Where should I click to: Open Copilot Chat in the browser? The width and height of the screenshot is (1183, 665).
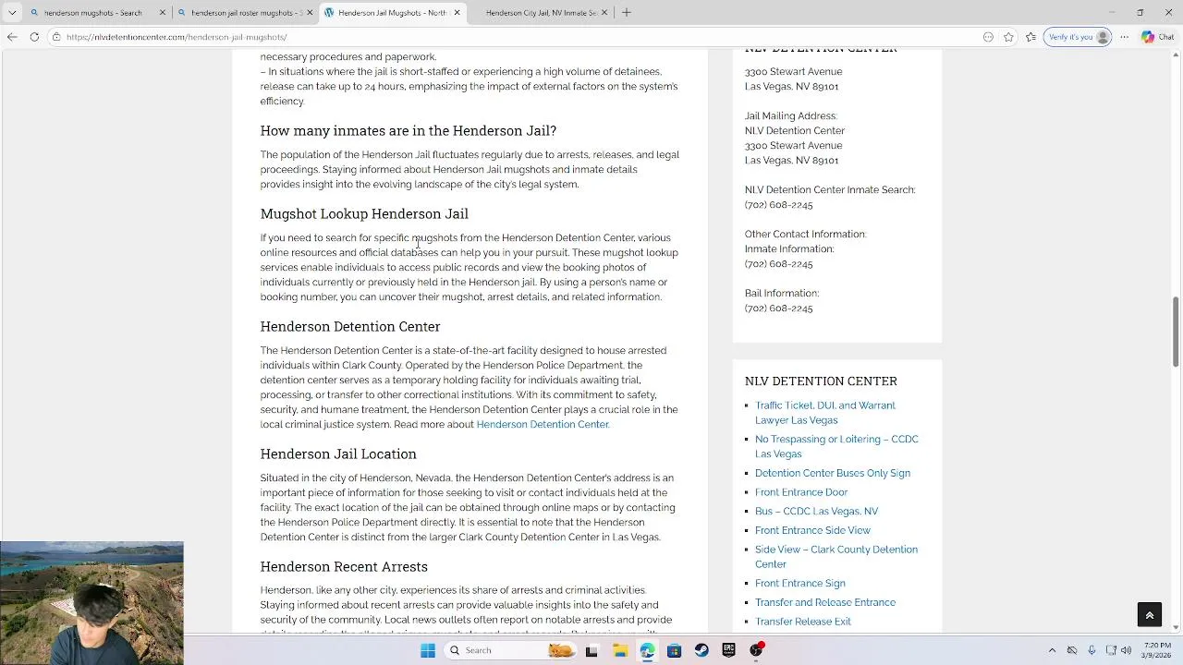(1157, 37)
